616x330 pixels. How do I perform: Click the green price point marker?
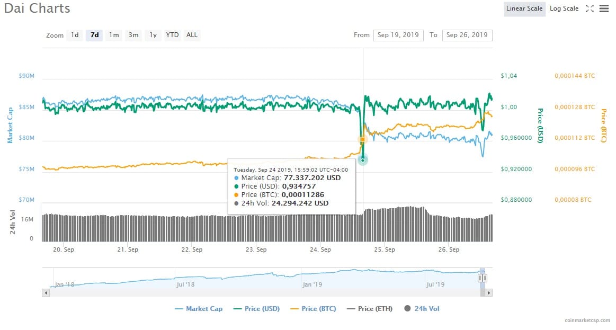coord(363,159)
